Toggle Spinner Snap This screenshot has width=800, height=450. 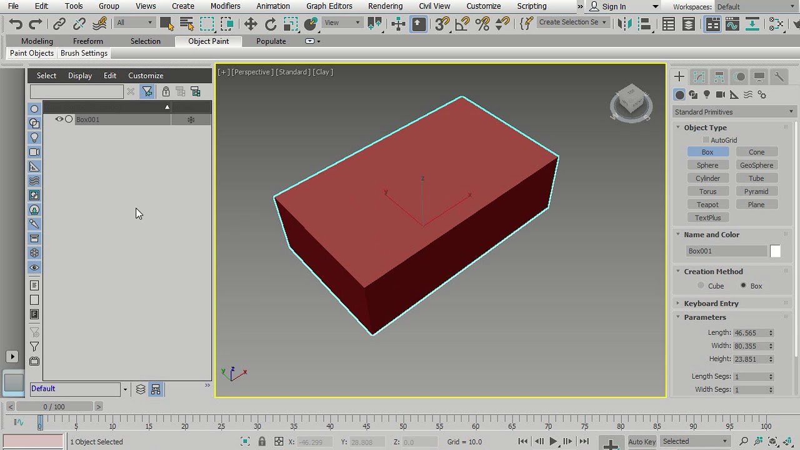coord(502,24)
